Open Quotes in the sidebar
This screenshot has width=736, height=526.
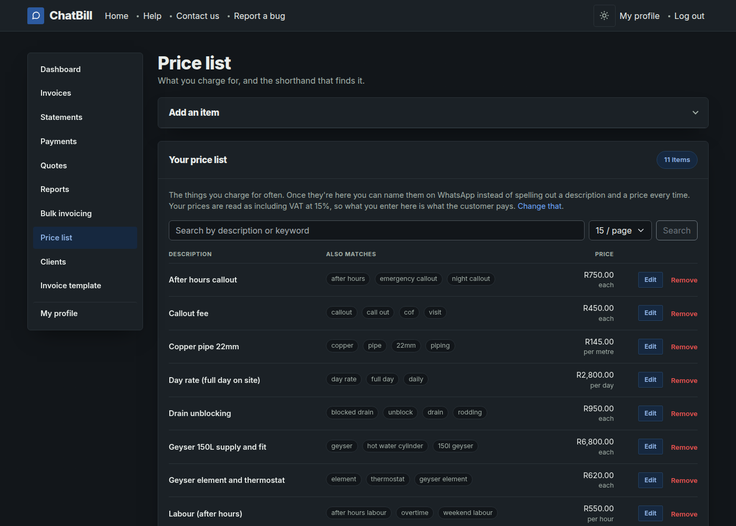tap(85, 166)
